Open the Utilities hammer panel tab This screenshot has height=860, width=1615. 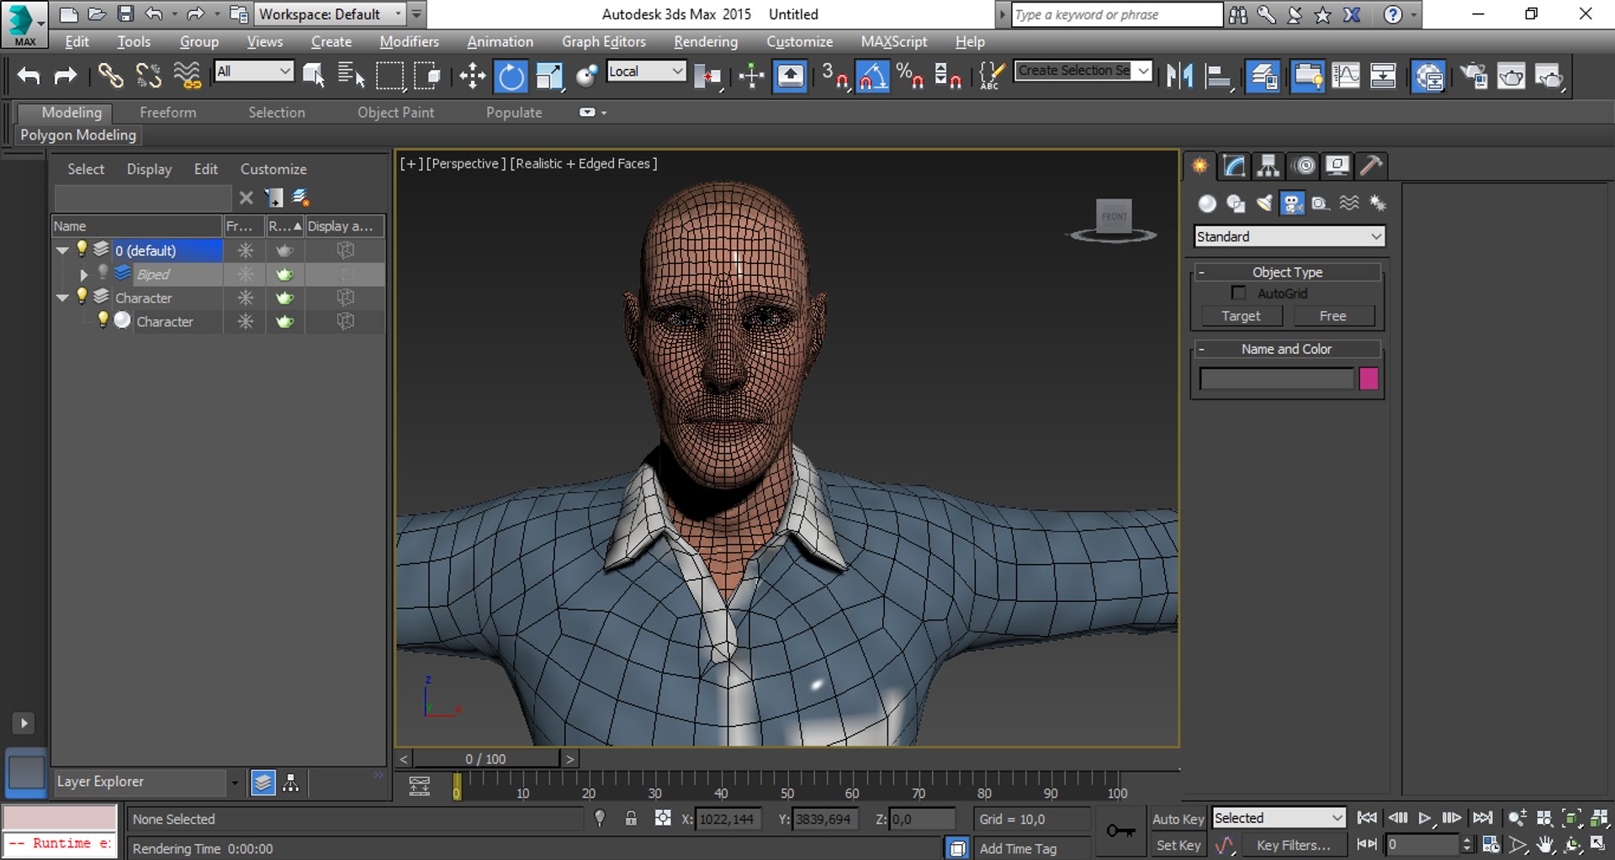(x=1372, y=166)
